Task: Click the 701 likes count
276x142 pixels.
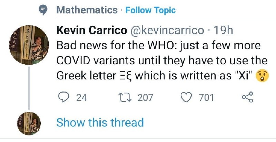Action: (206, 98)
